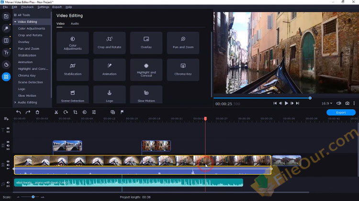359x201 pixels.
Task: Take a snapshot with the camera icon
Action: pyautogui.click(x=348, y=103)
